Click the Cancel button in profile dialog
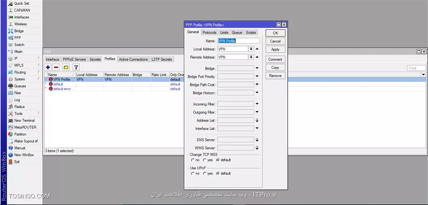 click(275, 41)
